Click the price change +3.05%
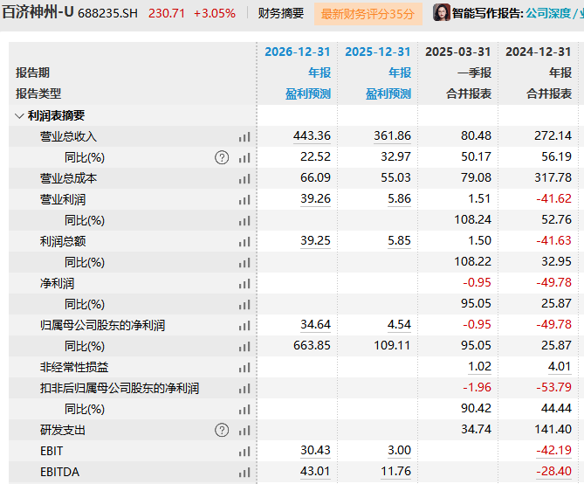Screen dimensions: 584x484 coord(215,14)
